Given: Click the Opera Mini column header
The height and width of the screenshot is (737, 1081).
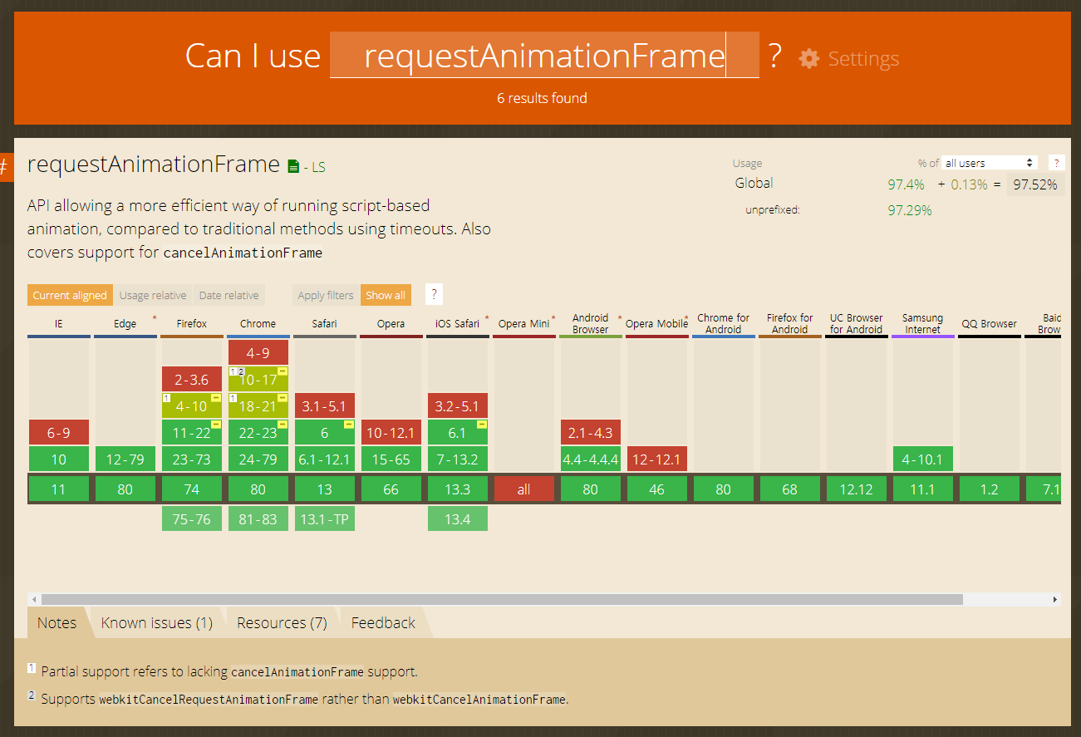Looking at the screenshot, I should [523, 324].
